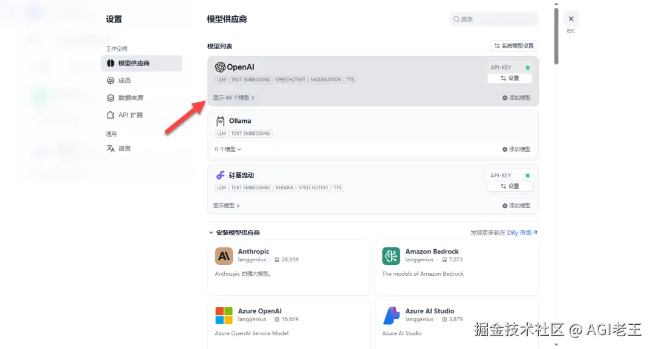Close settings with the X button
This screenshot has width=653, height=349.
(571, 19)
